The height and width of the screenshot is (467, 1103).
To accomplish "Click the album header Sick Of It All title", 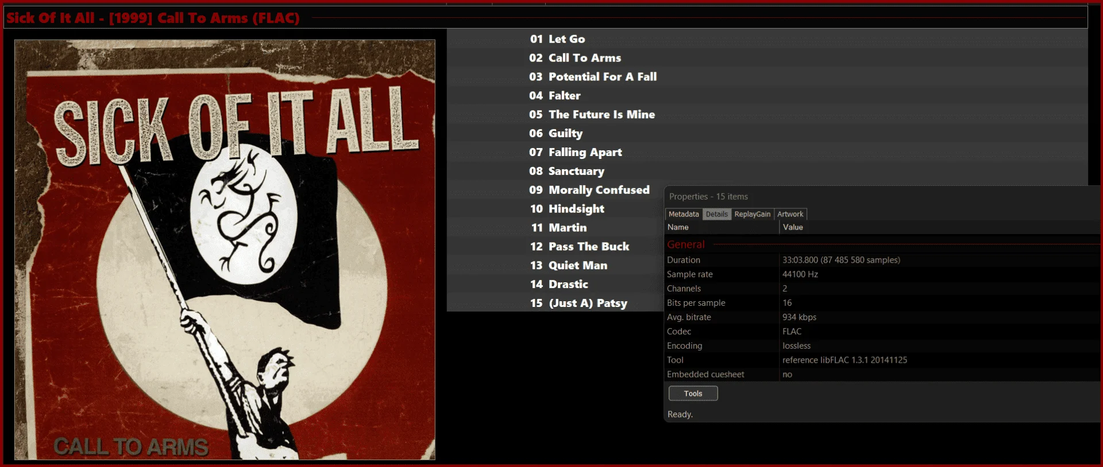I will (153, 18).
